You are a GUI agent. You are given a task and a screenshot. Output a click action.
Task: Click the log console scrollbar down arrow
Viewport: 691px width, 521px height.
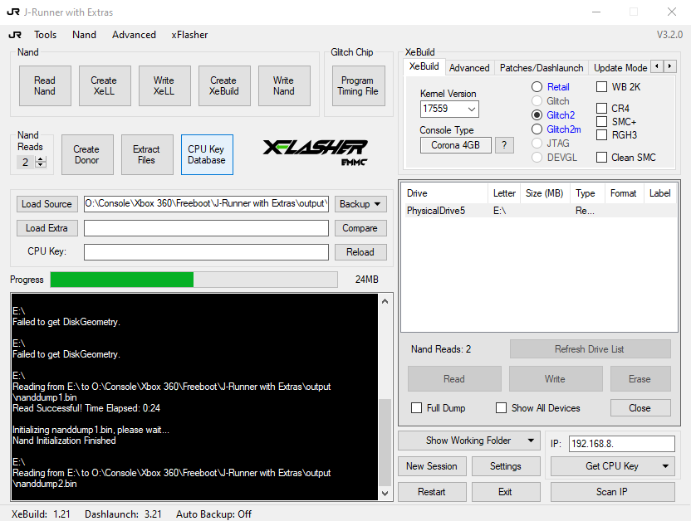385,494
